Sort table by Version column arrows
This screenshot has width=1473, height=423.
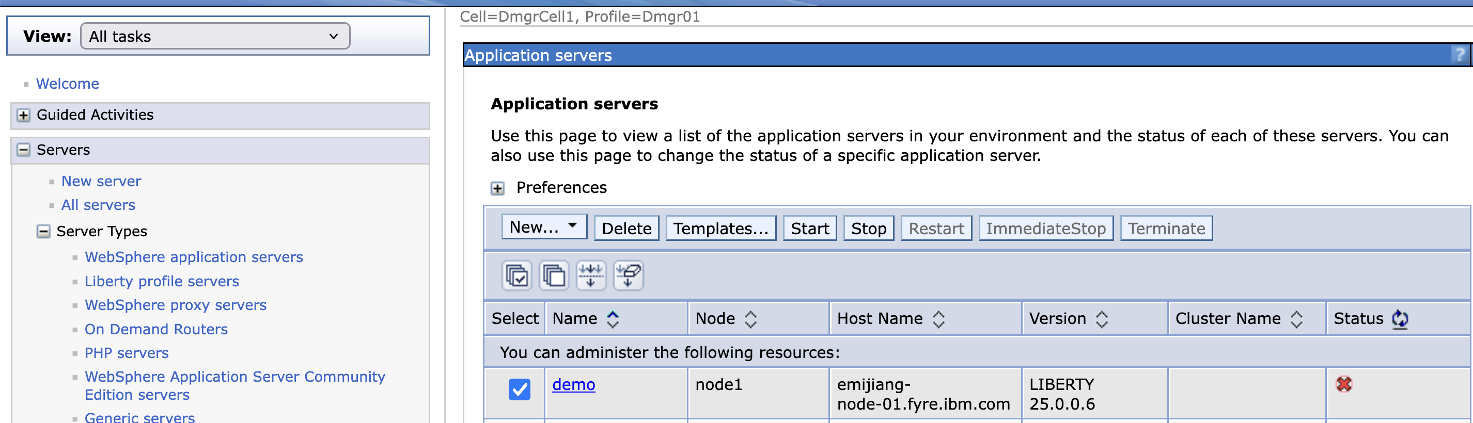coord(1101,318)
